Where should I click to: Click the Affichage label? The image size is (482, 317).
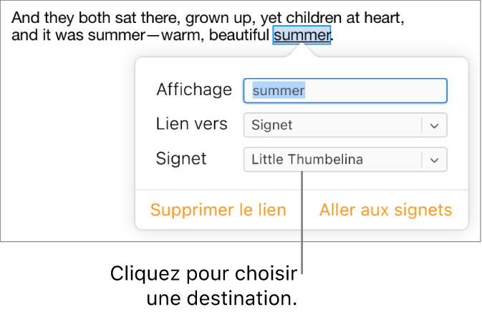click(x=193, y=89)
